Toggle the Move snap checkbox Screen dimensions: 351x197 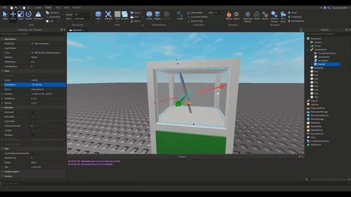(x=64, y=19)
